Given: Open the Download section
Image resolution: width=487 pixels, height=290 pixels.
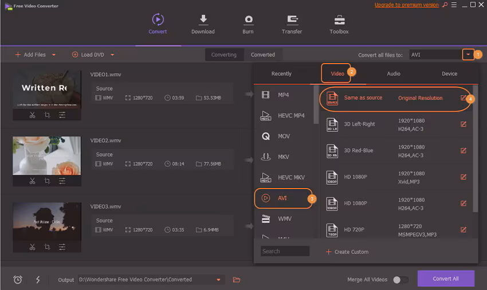Looking at the screenshot, I should 203,24.
